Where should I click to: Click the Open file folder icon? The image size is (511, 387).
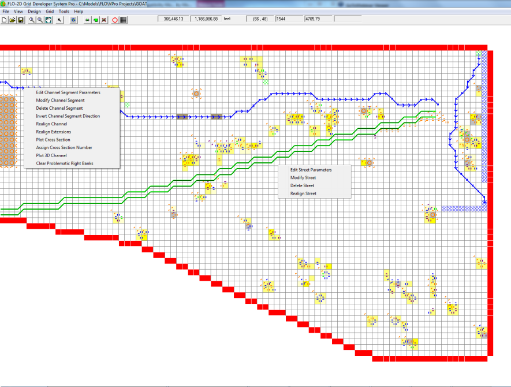click(12, 20)
